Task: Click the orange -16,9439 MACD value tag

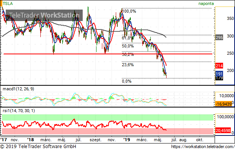Action: 223,104
